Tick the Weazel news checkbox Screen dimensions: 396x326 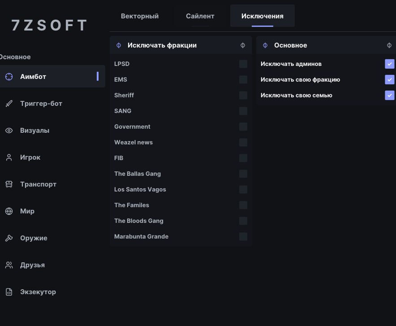[x=243, y=142]
